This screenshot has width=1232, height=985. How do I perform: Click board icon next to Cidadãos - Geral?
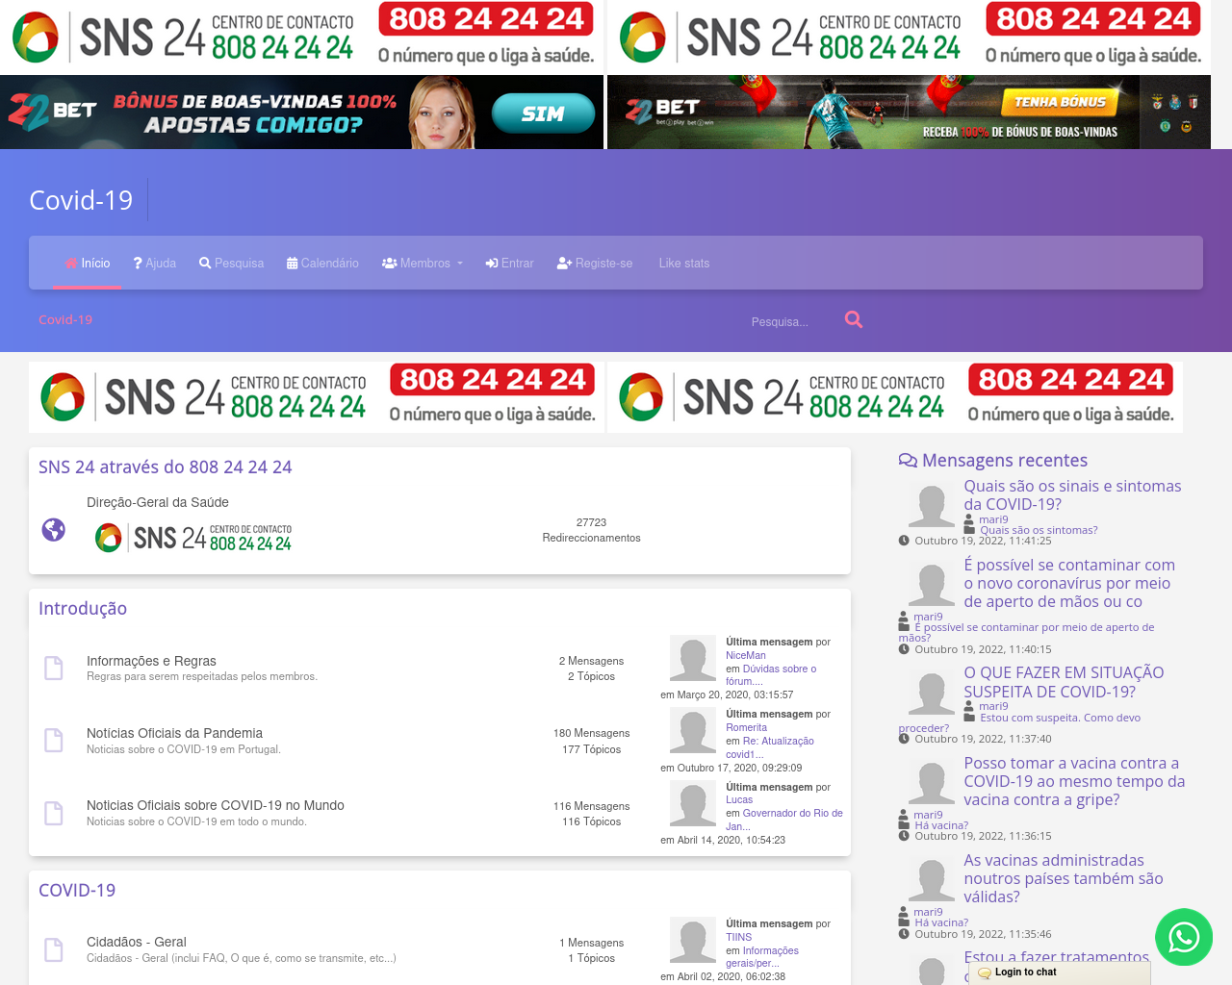tap(54, 949)
